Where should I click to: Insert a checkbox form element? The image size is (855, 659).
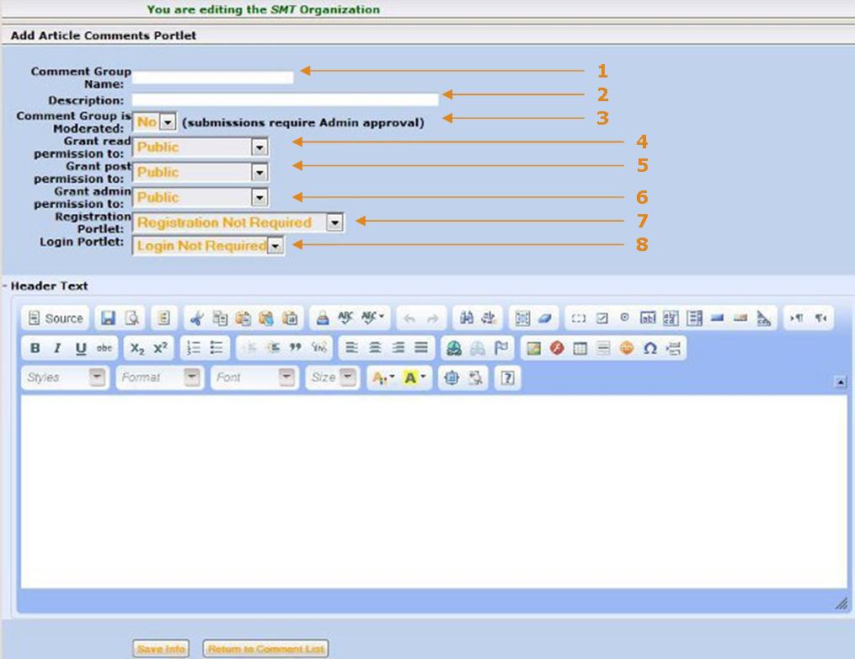602,318
